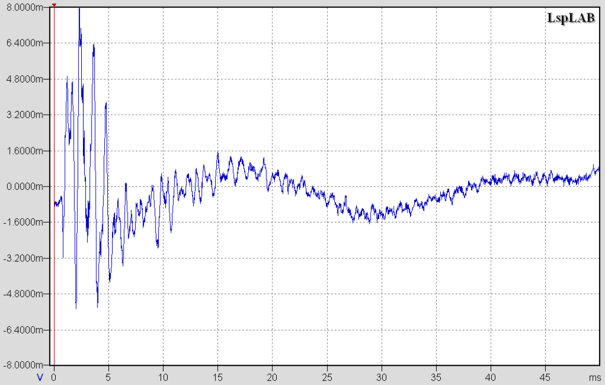This screenshot has height=385, width=605.
Task: Click the 10 time axis label
Action: [x=163, y=377]
